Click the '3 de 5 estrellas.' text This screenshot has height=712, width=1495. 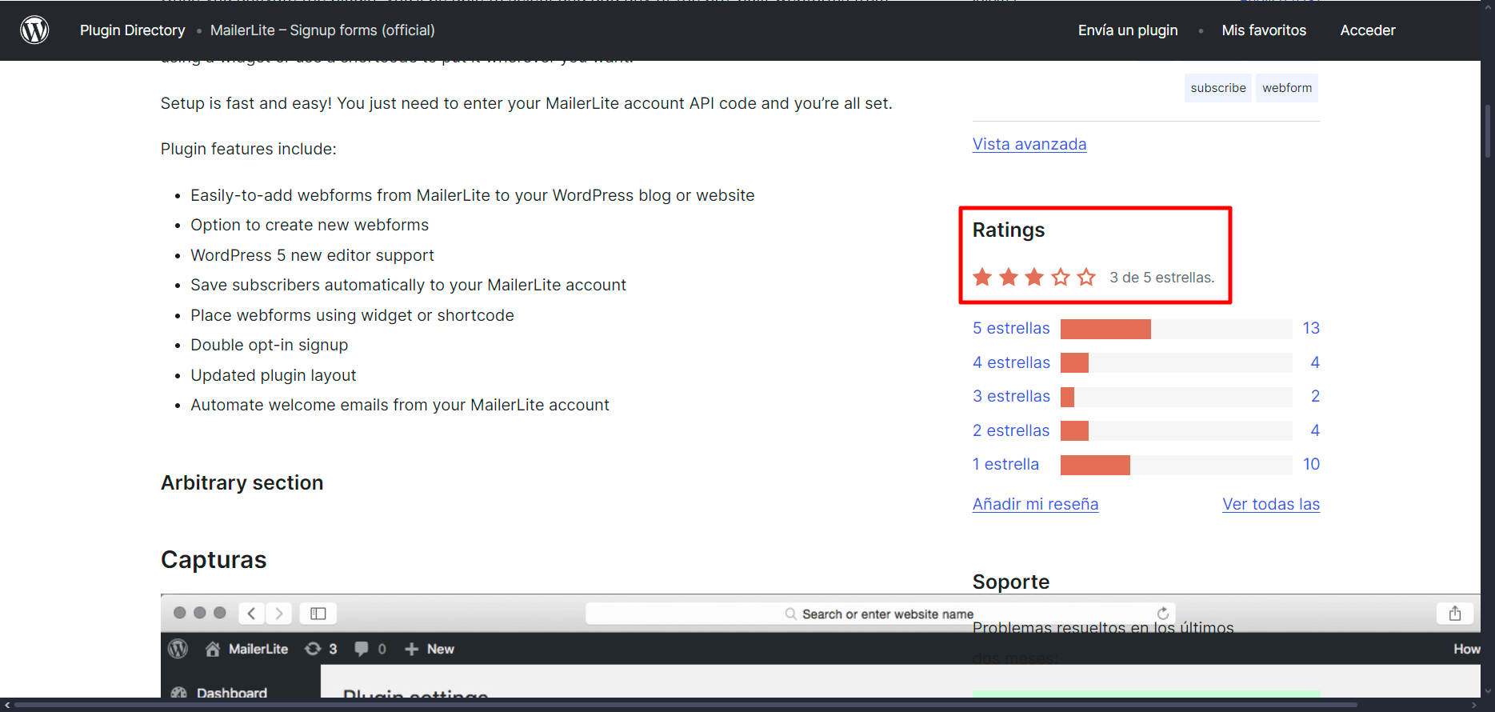pos(1162,278)
